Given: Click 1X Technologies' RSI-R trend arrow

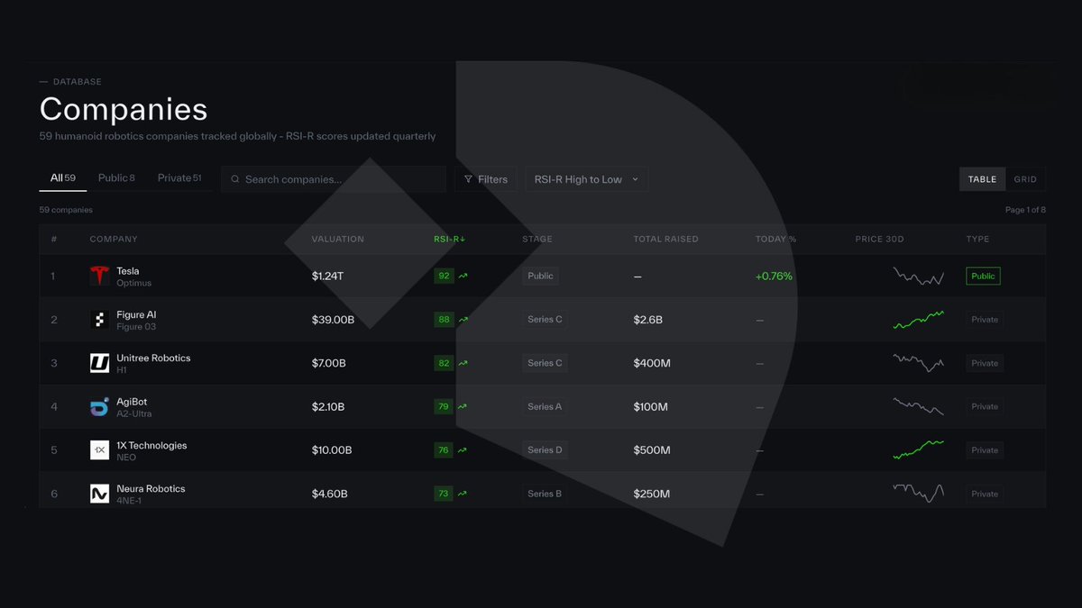Looking at the screenshot, I should click(x=463, y=450).
